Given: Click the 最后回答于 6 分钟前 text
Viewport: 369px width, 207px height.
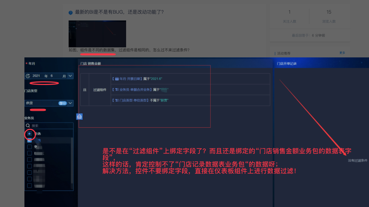Looking at the screenshot, I should [x=308, y=36].
